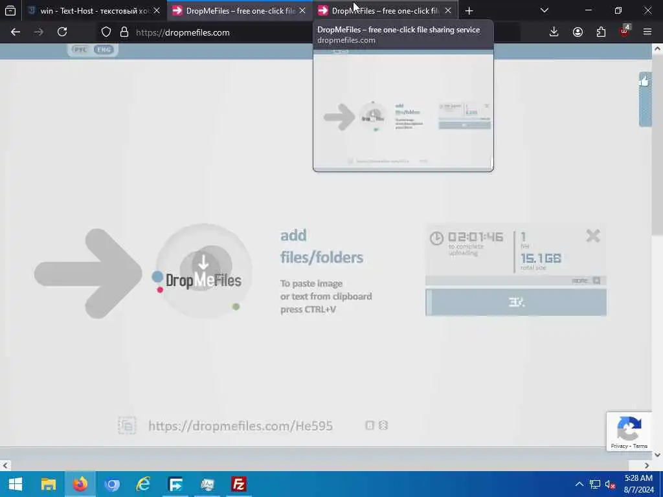Open the taskbar app left of FileZilla
Screen dimensions: 663x497
coord(207,484)
